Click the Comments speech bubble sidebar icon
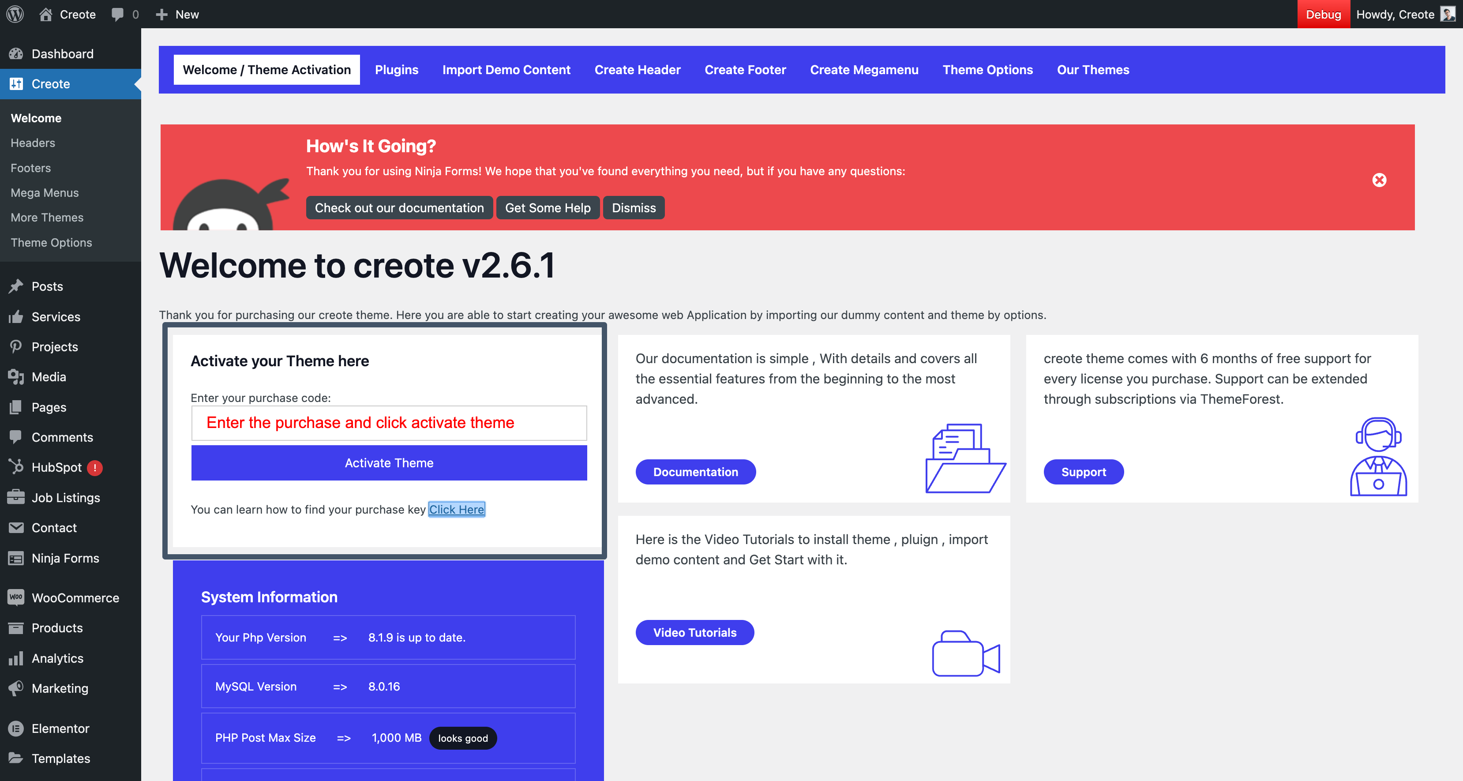This screenshot has width=1463, height=781. coord(16,437)
